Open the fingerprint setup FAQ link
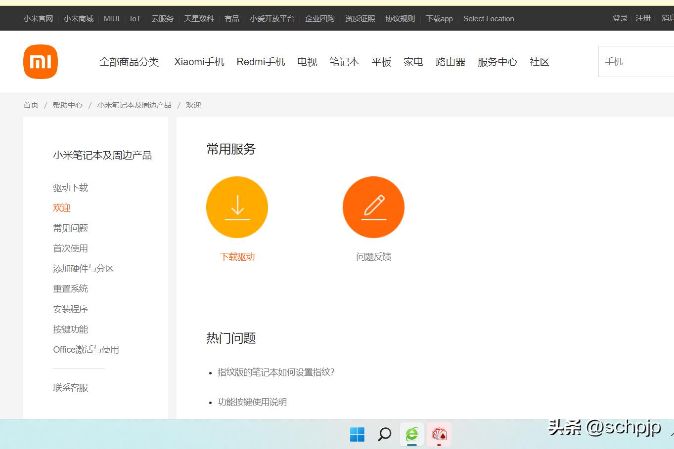674x449 pixels. pyautogui.click(x=275, y=372)
